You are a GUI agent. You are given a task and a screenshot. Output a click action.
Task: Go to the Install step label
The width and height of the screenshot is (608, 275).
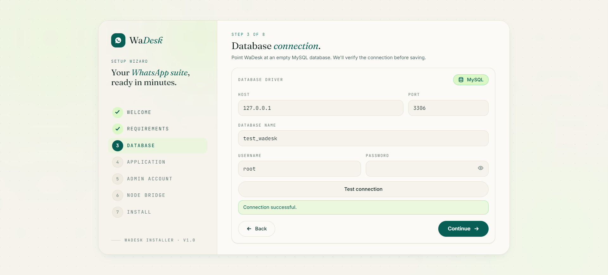pos(139,212)
